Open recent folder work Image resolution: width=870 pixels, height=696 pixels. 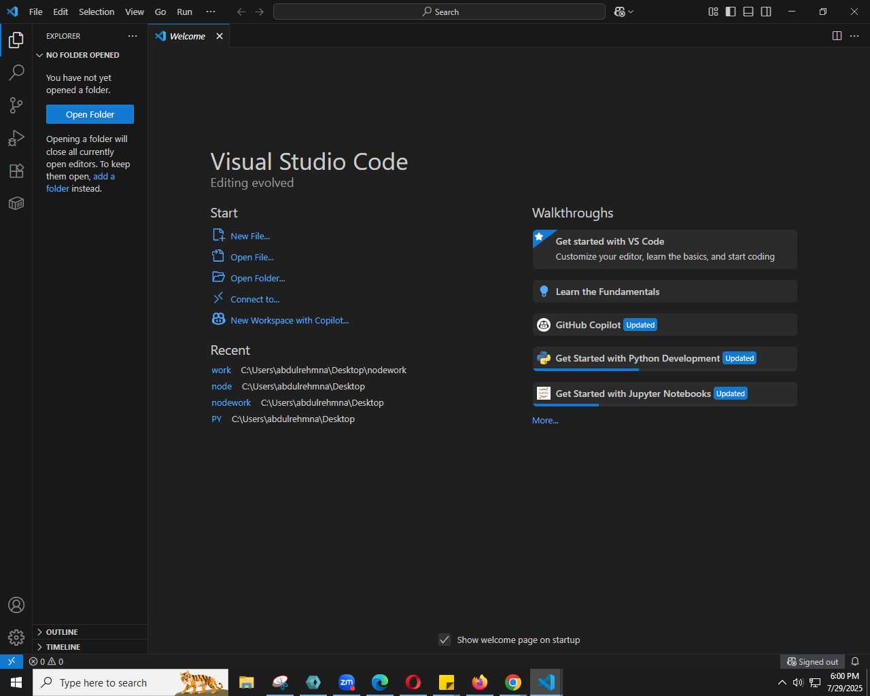pyautogui.click(x=221, y=370)
